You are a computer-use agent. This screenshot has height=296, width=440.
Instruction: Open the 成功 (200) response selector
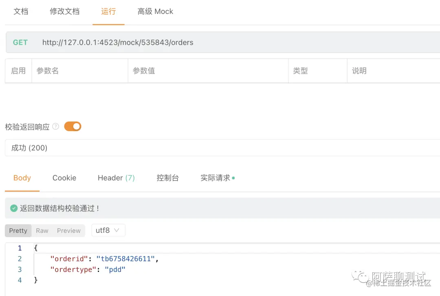tap(222, 148)
